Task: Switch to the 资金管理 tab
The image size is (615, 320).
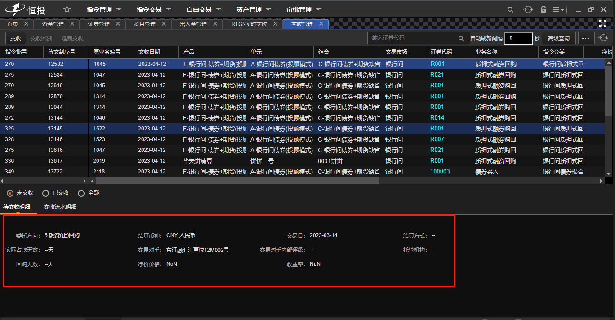Action: [53, 24]
